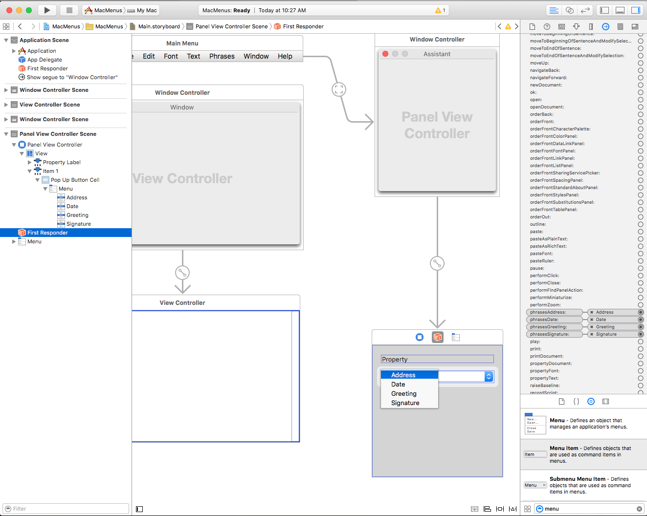Choose Greeting from the pop-up menu
The height and width of the screenshot is (516, 647).
(403, 394)
